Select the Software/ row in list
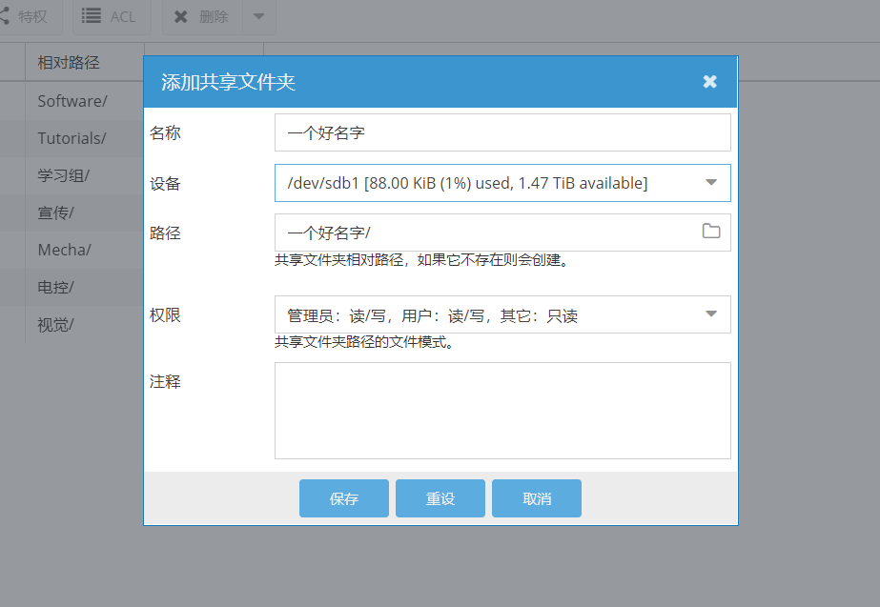880x607 pixels. click(x=72, y=101)
